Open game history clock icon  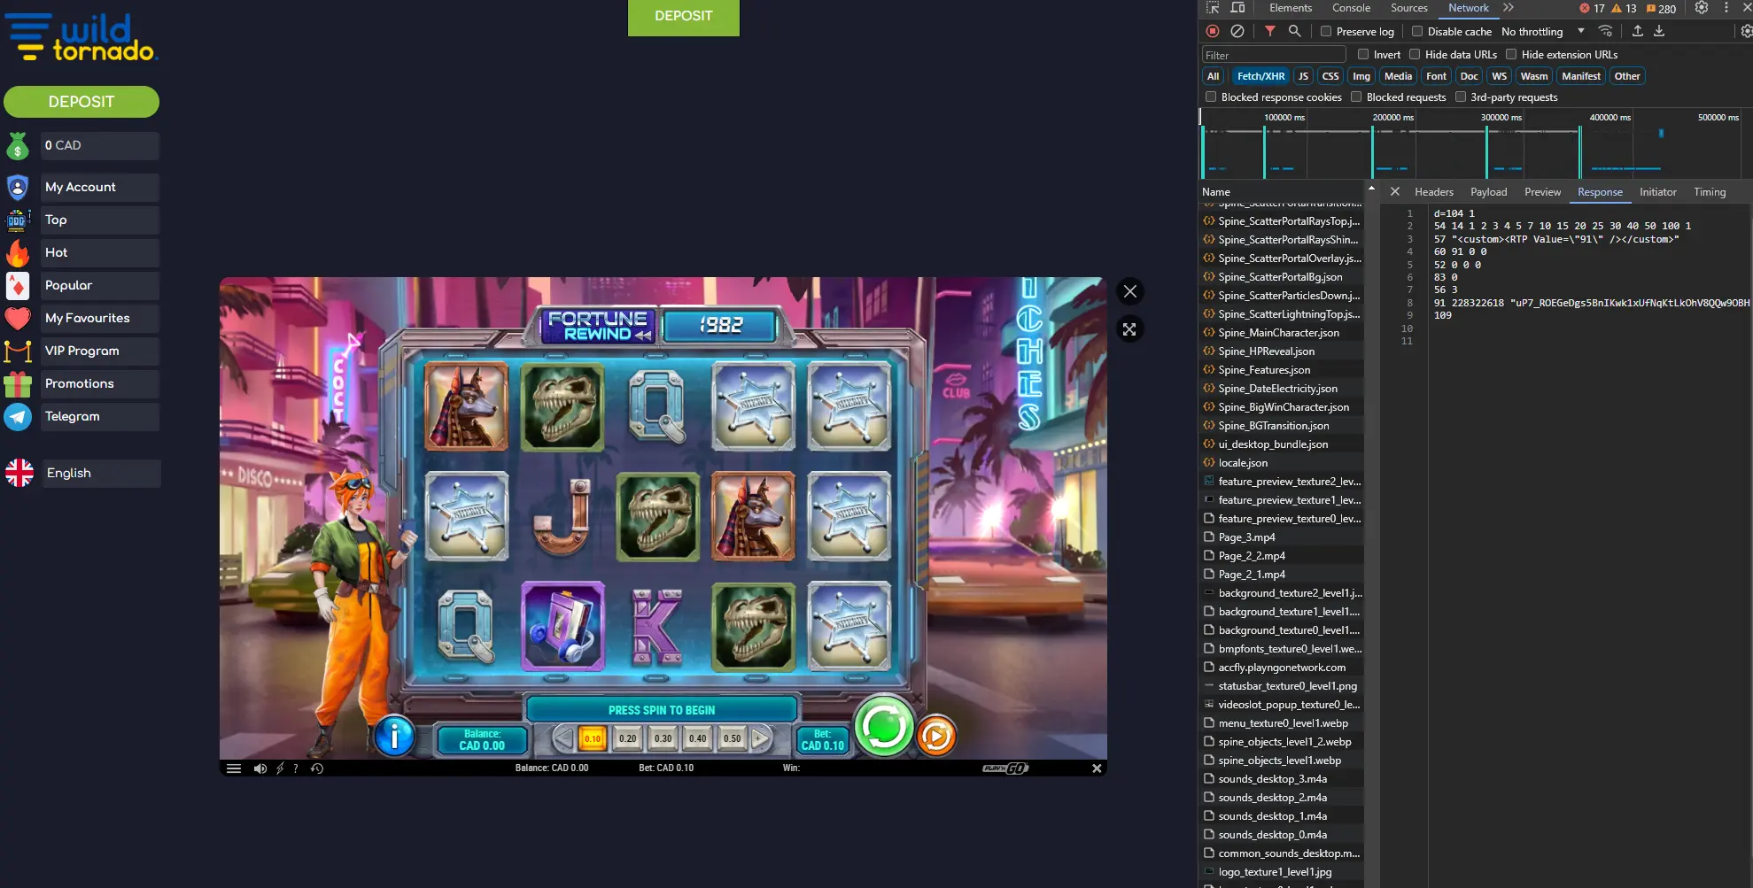317,768
